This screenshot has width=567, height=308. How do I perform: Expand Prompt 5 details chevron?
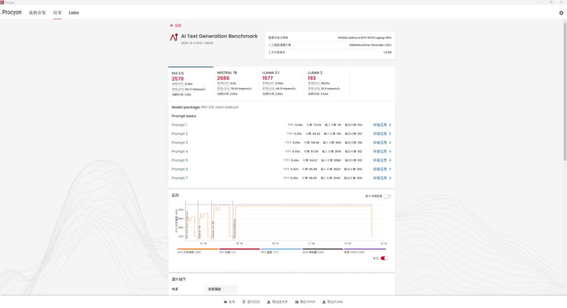pos(390,160)
